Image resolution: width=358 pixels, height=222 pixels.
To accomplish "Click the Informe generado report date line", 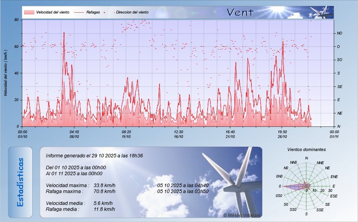I will (94, 156).
